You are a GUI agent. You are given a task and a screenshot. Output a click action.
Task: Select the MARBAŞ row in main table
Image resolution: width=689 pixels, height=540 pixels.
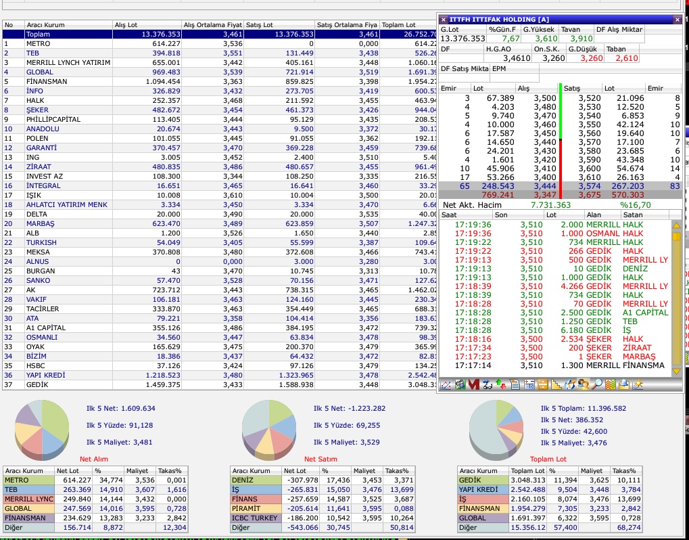(220, 224)
